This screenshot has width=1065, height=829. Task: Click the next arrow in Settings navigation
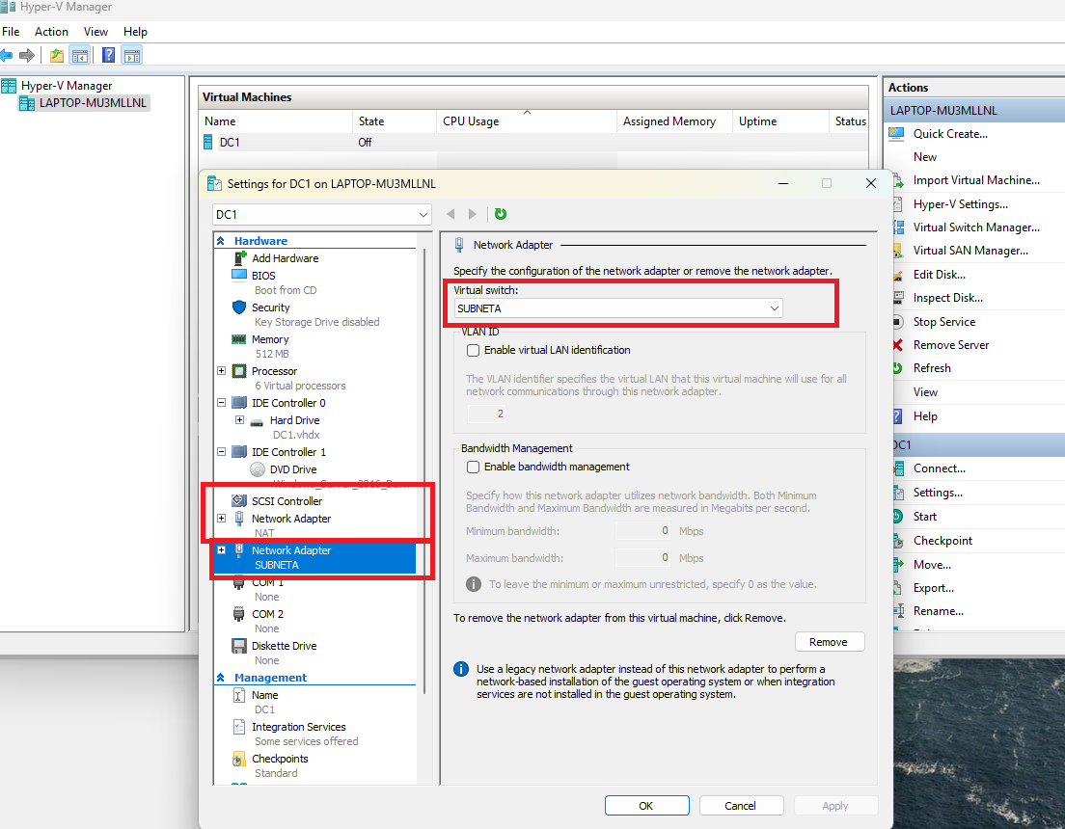(x=473, y=214)
